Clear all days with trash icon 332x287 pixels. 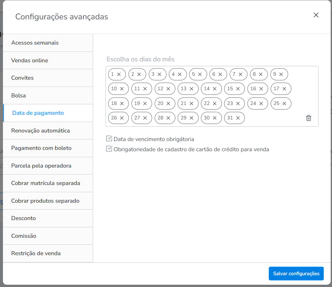point(308,118)
